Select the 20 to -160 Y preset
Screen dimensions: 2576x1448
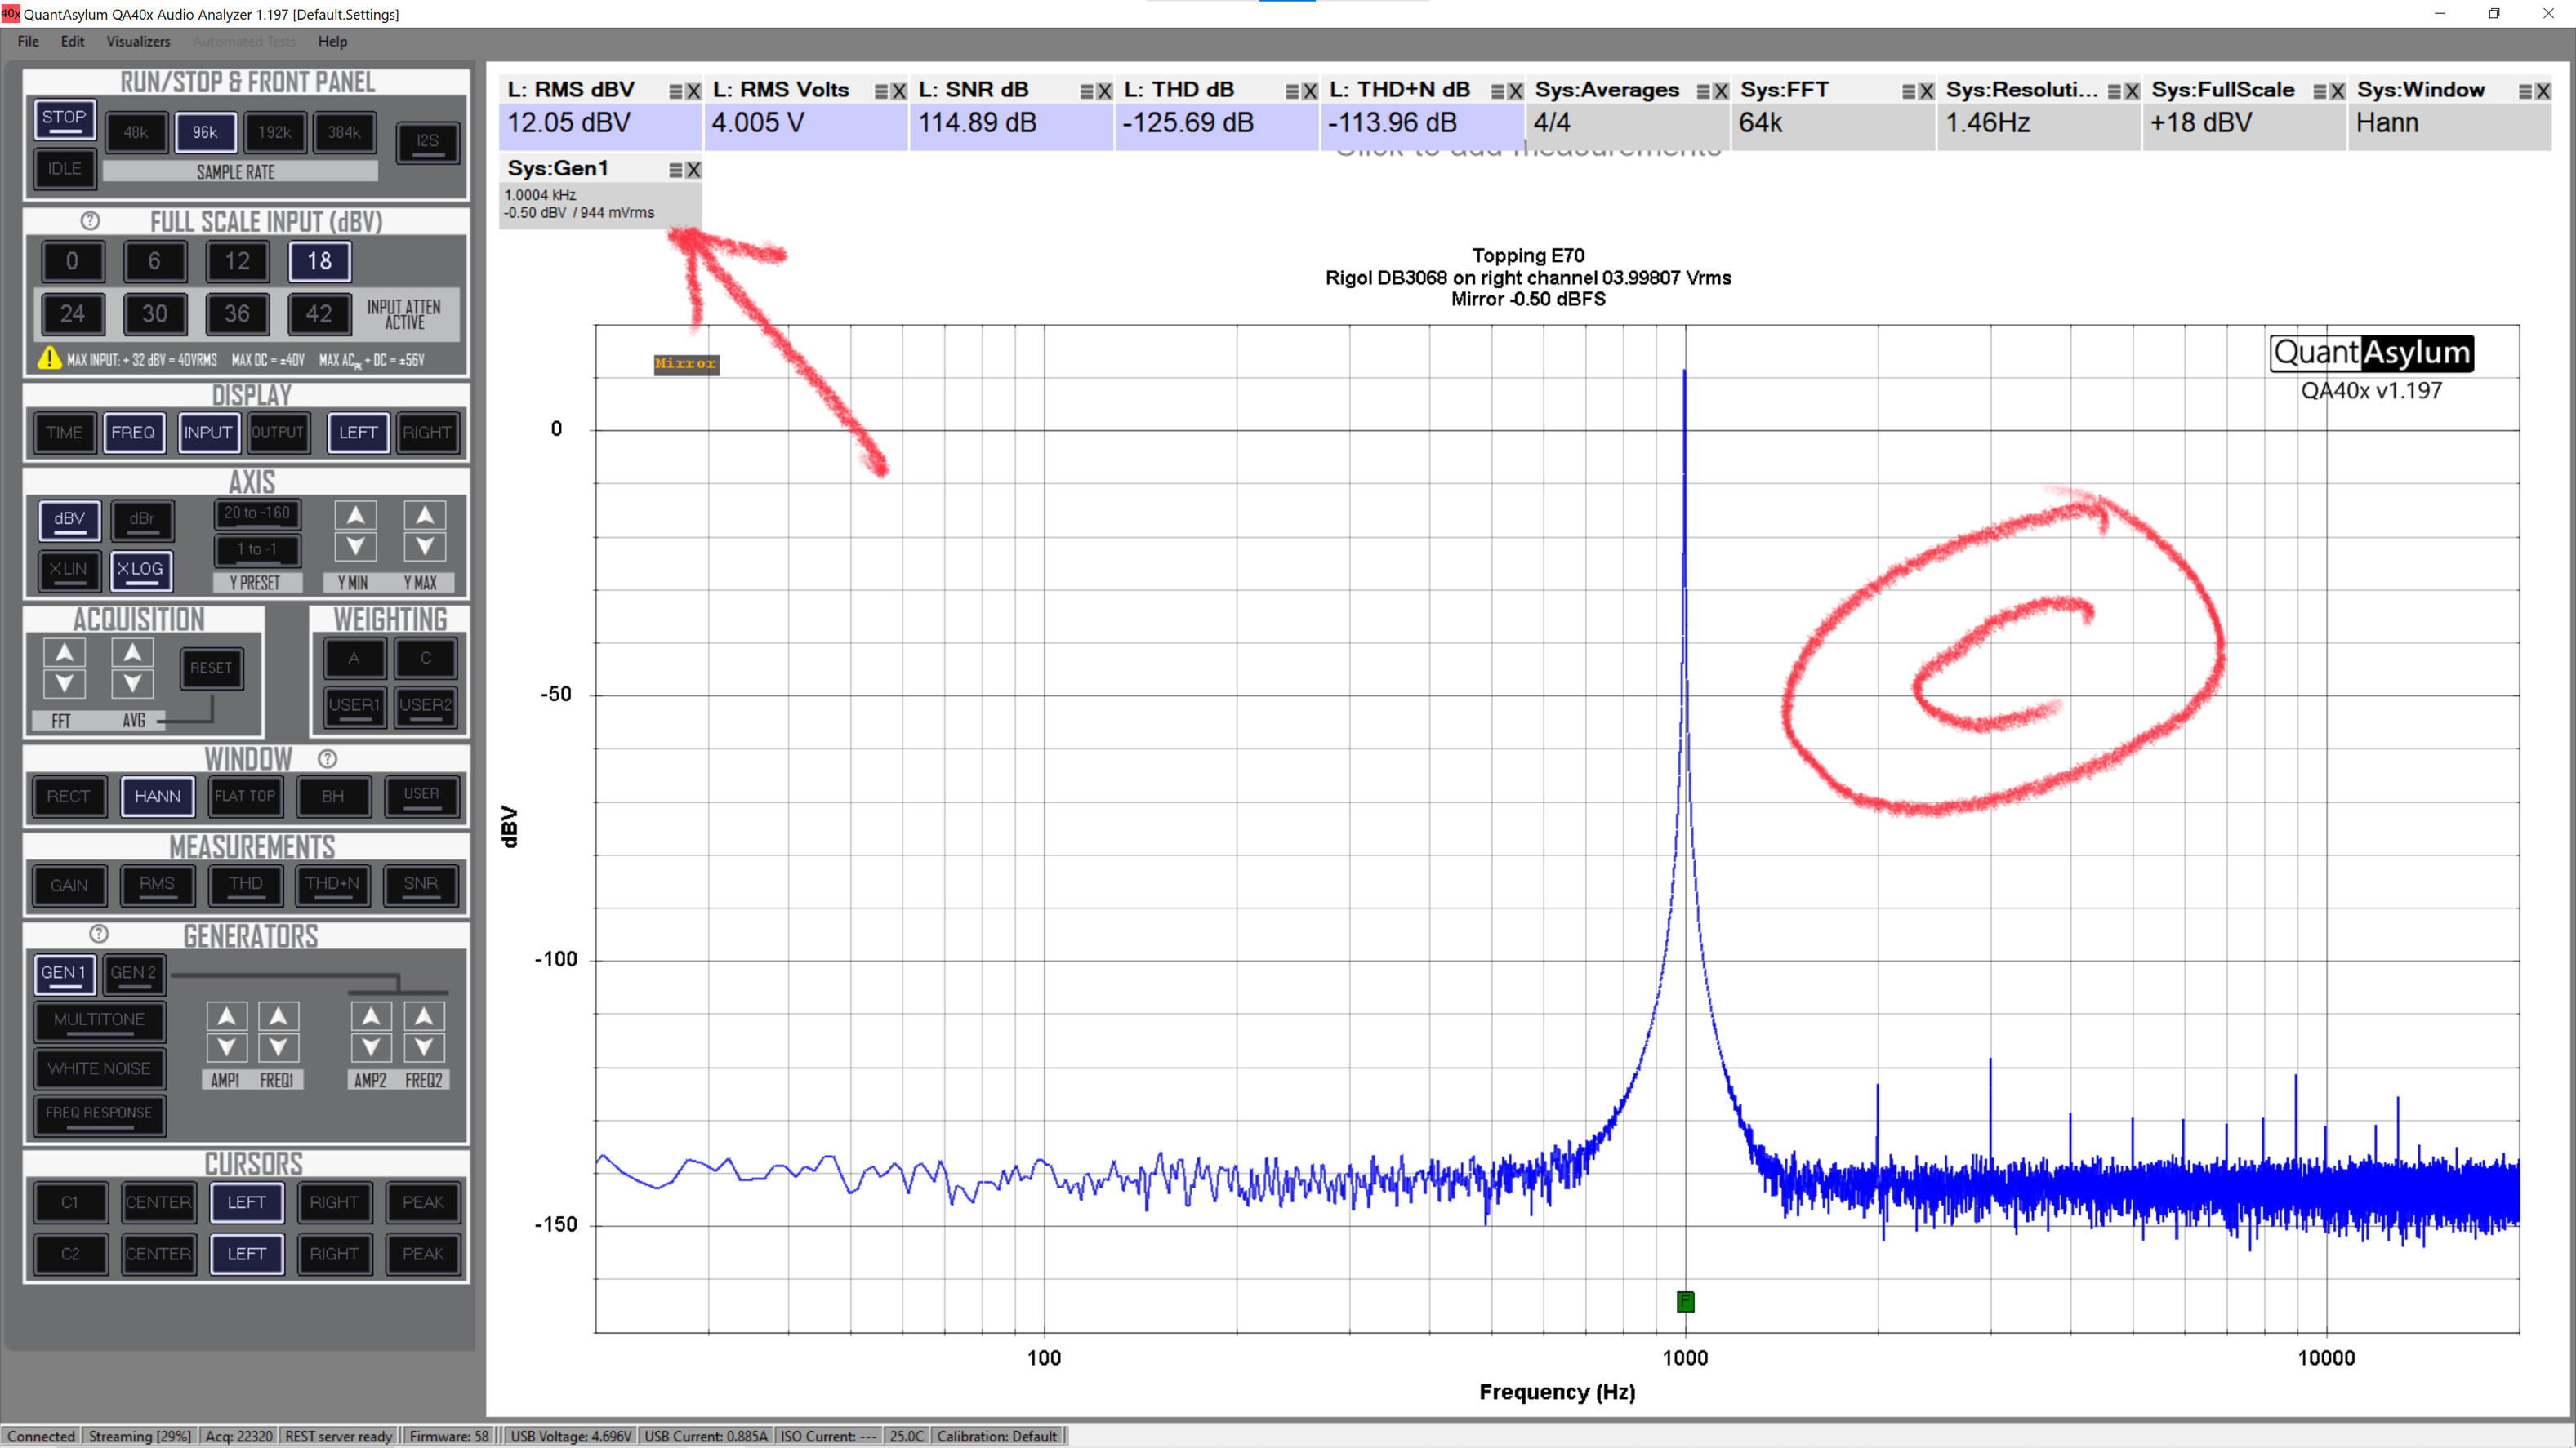point(257,513)
